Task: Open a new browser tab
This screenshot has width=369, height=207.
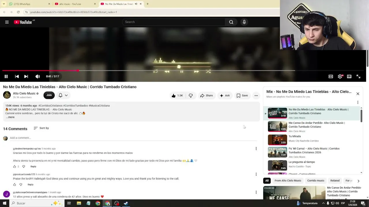Action: pyautogui.click(x=147, y=4)
